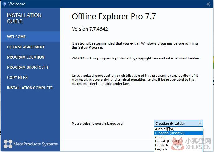Select the PROGRAM SHORTCUTS step
This screenshot has height=152, width=214.
(28, 67)
